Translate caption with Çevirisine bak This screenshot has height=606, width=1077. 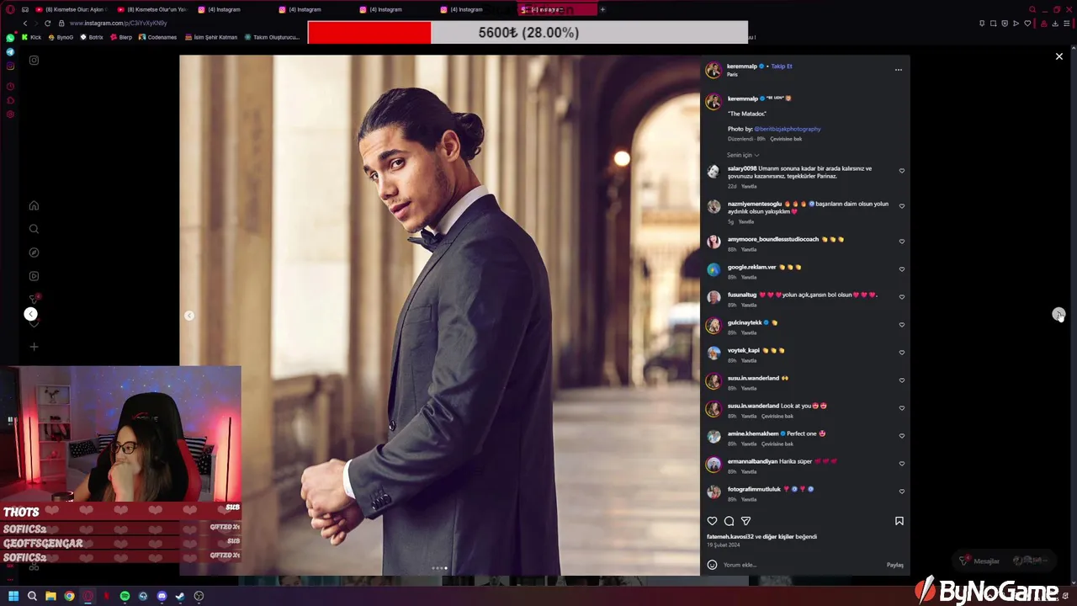786,139
